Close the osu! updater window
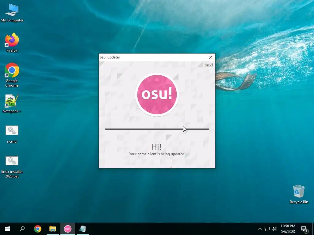Screen dimensions: 314x235 pyautogui.click(x=210, y=57)
